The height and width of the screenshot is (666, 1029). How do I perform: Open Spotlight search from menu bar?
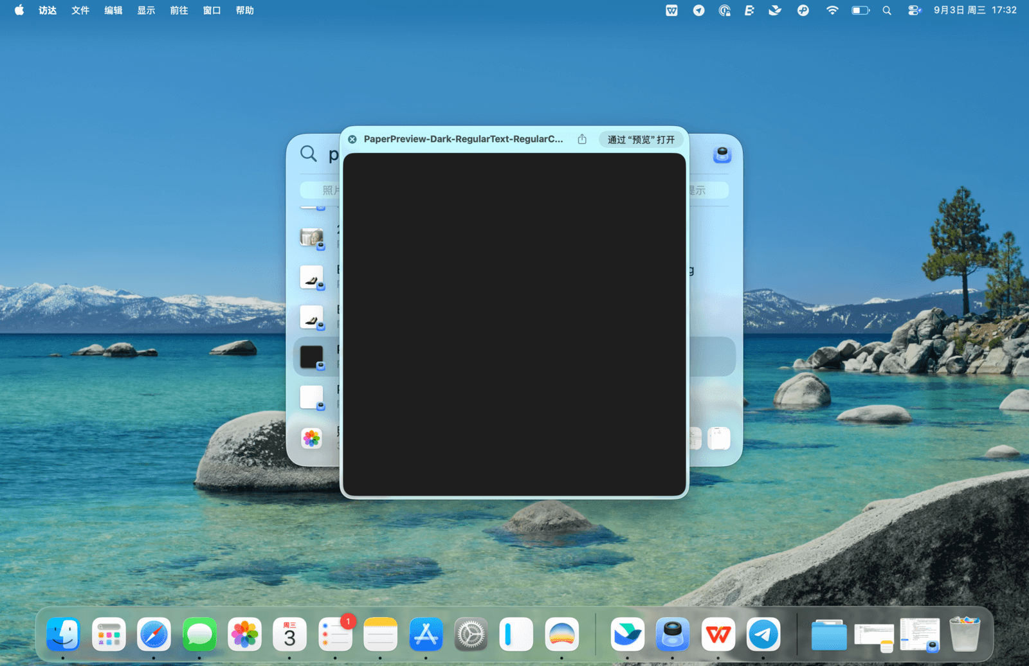click(887, 10)
